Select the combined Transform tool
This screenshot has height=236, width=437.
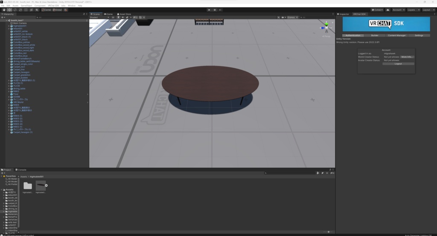coord(31,10)
